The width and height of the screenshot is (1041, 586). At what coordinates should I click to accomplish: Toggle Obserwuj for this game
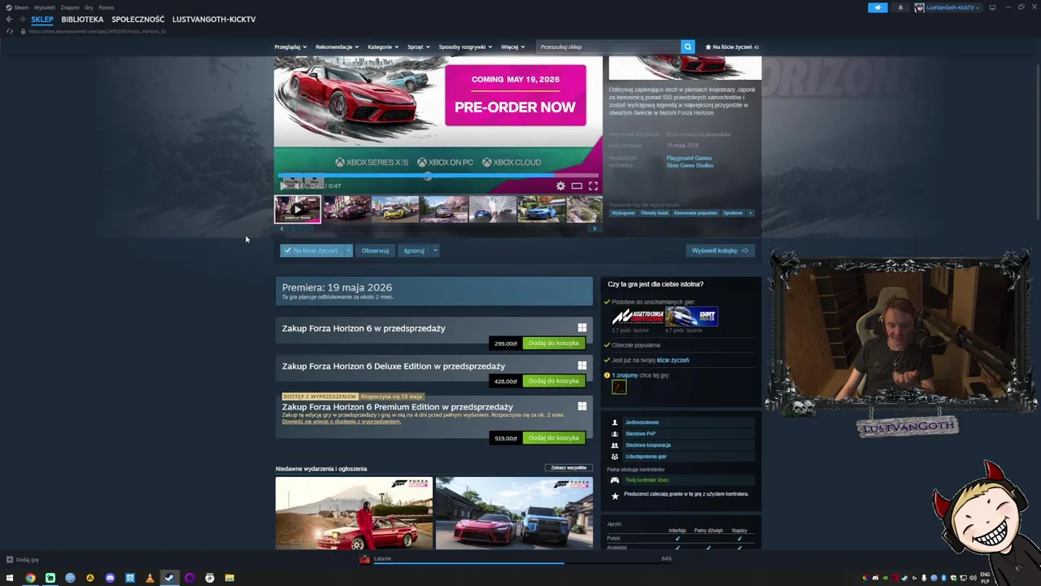pos(375,251)
